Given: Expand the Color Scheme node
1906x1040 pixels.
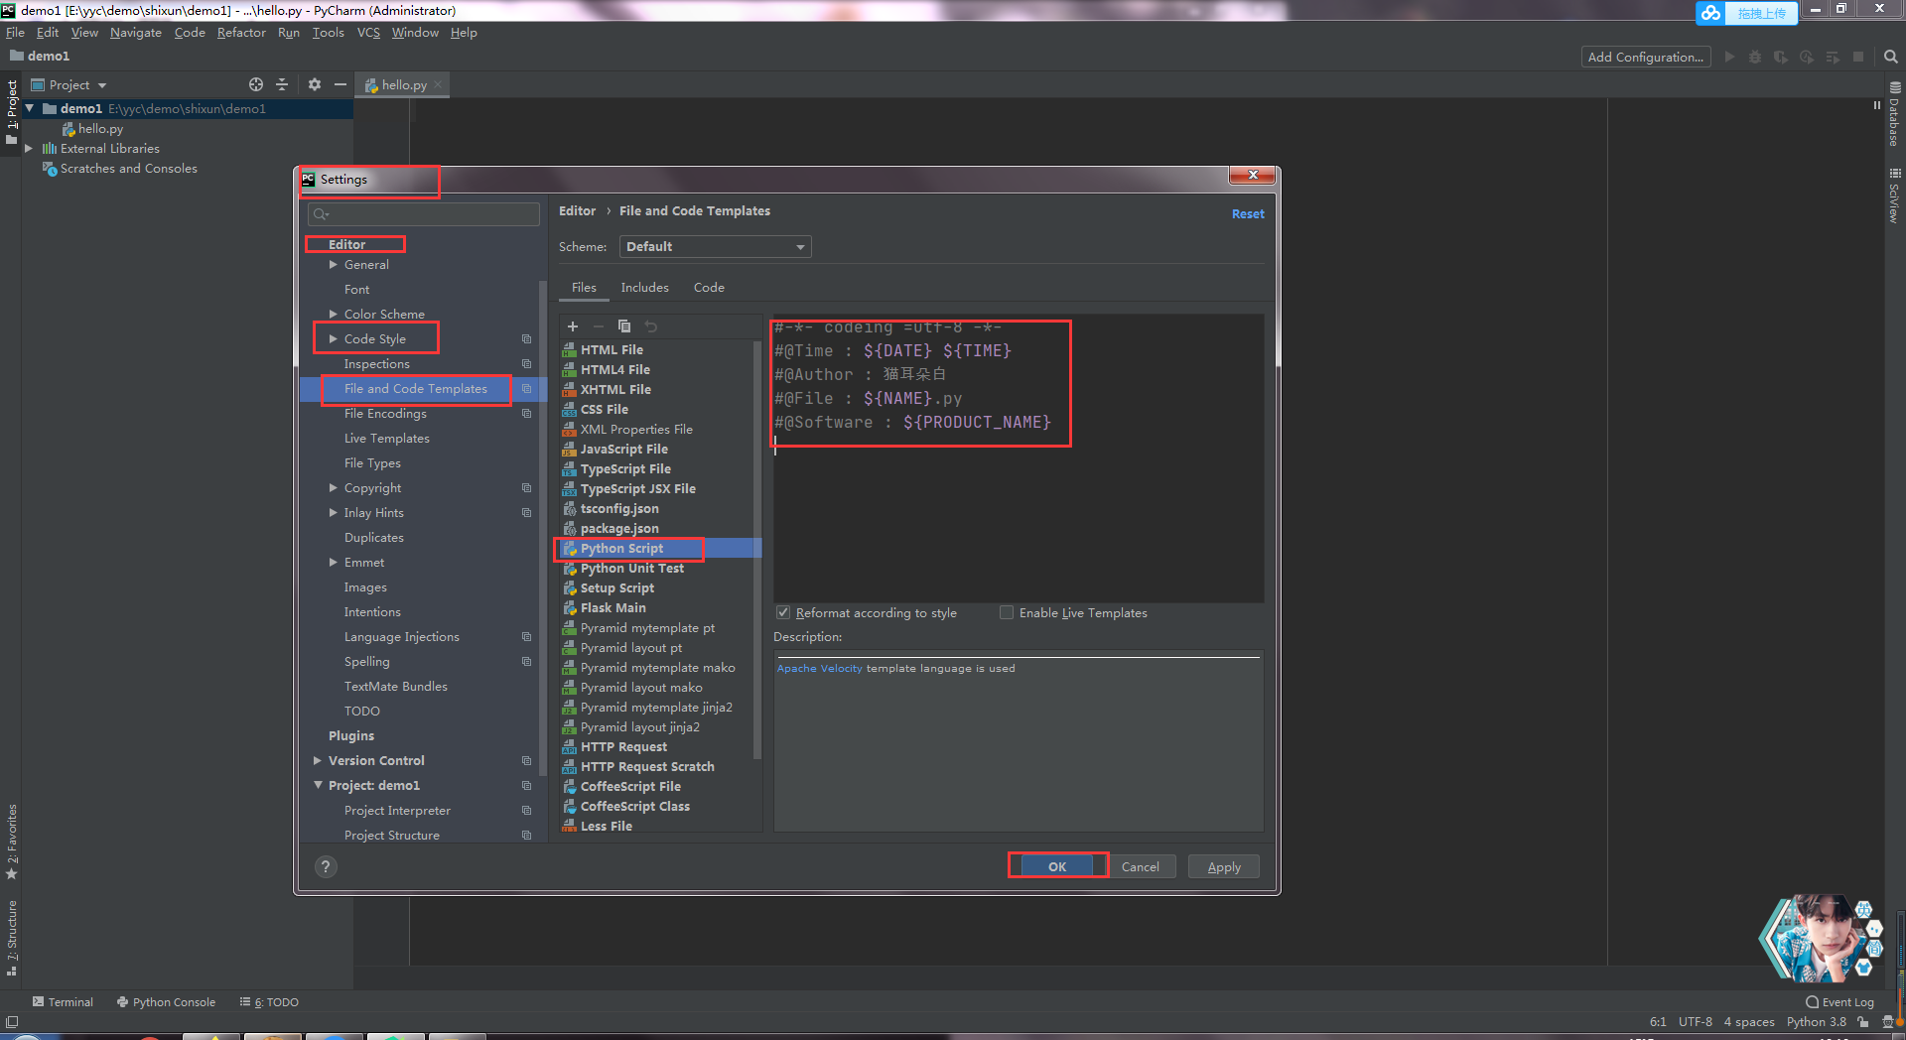Looking at the screenshot, I should pyautogui.click(x=334, y=315).
